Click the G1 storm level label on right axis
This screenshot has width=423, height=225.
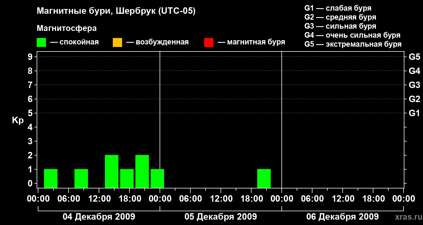click(x=414, y=113)
